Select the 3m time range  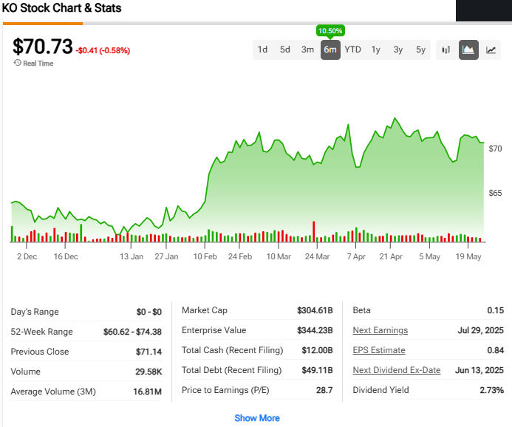[307, 49]
